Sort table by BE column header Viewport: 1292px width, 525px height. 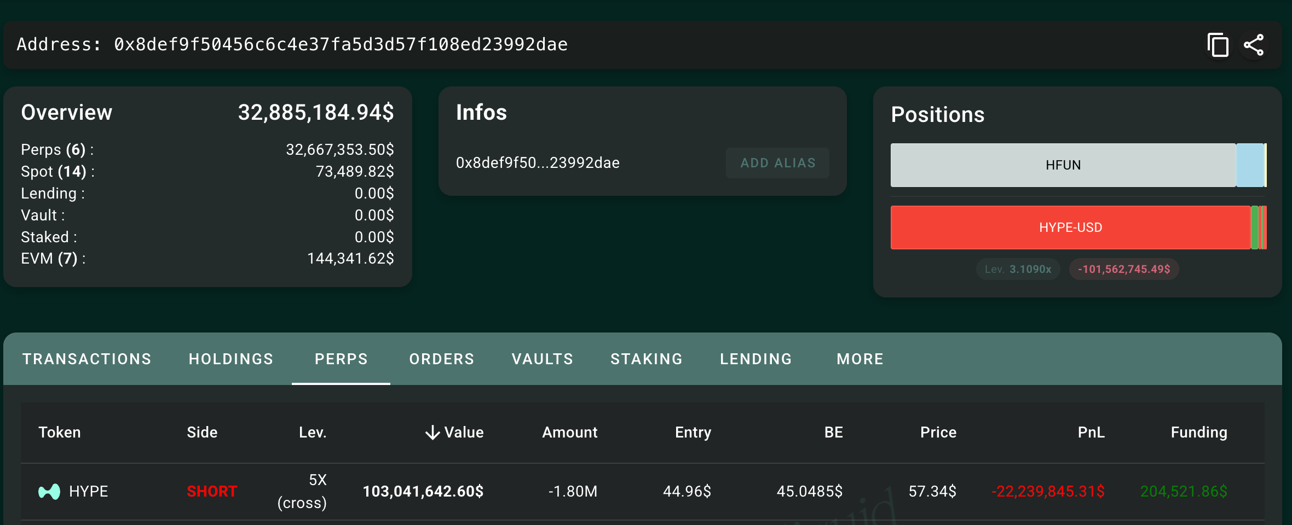coord(834,433)
